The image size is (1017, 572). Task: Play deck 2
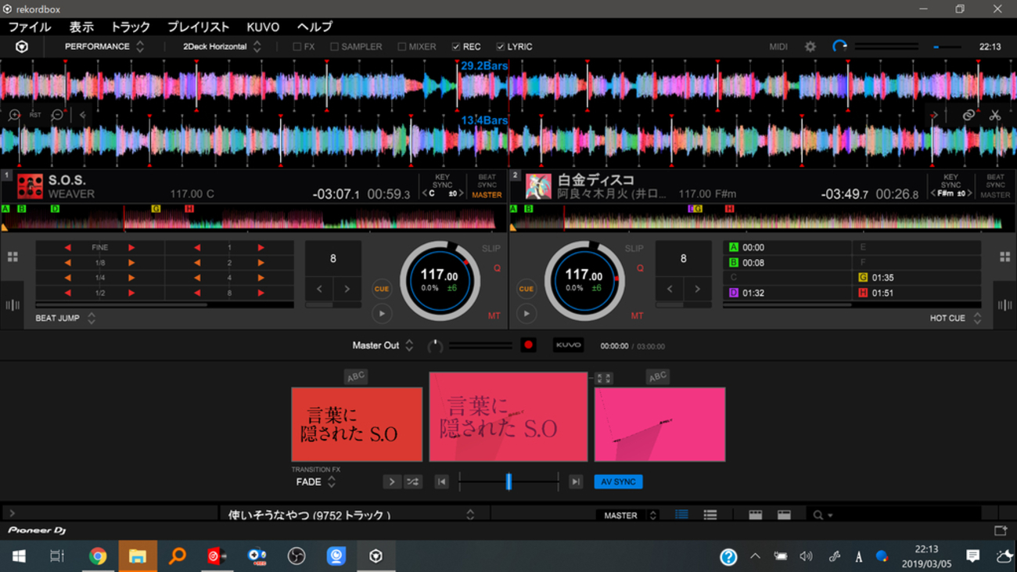526,314
